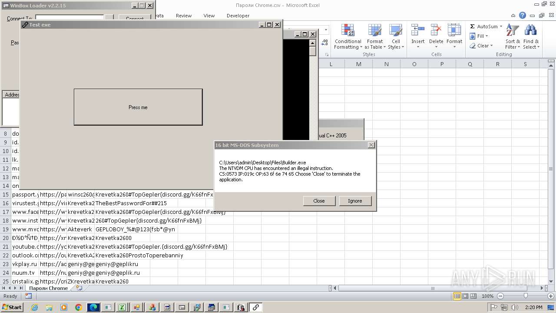Open Windows Media Player taskbar icon
The image size is (556, 313).
point(64,307)
